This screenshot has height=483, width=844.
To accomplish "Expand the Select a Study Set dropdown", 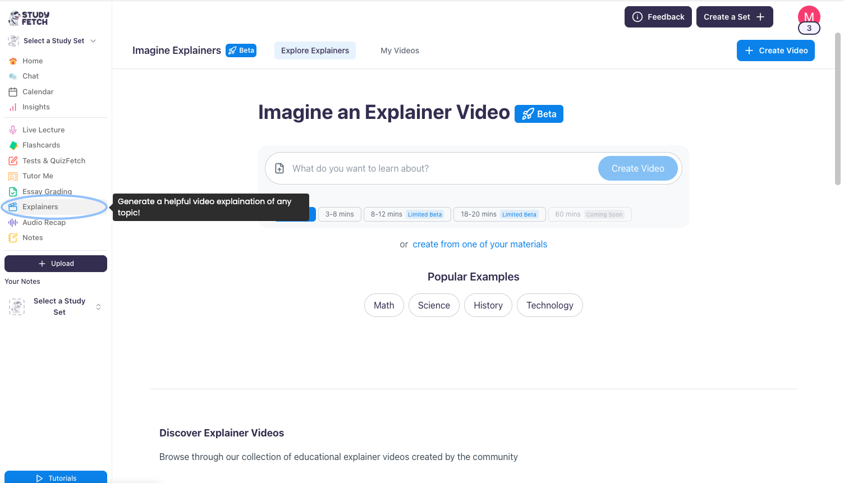I will [53, 40].
